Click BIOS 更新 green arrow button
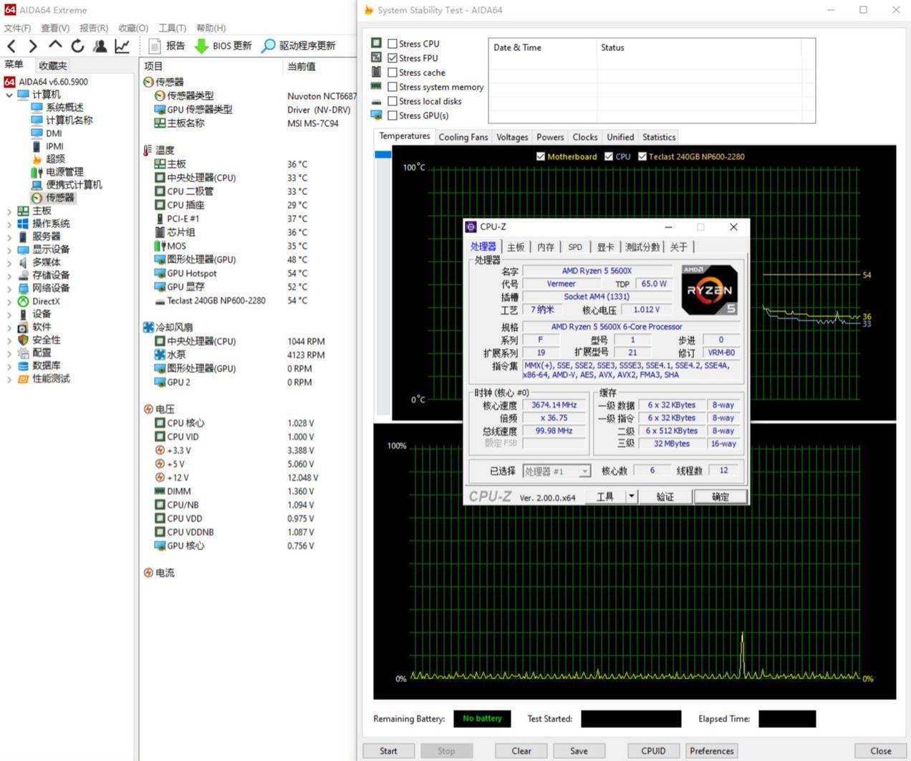911x761 pixels. tap(223, 46)
